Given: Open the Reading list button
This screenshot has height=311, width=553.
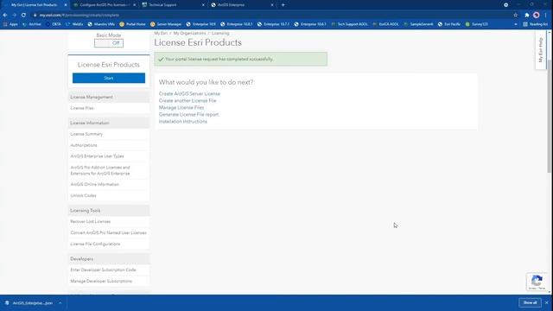Looking at the screenshot, I should [x=536, y=24].
